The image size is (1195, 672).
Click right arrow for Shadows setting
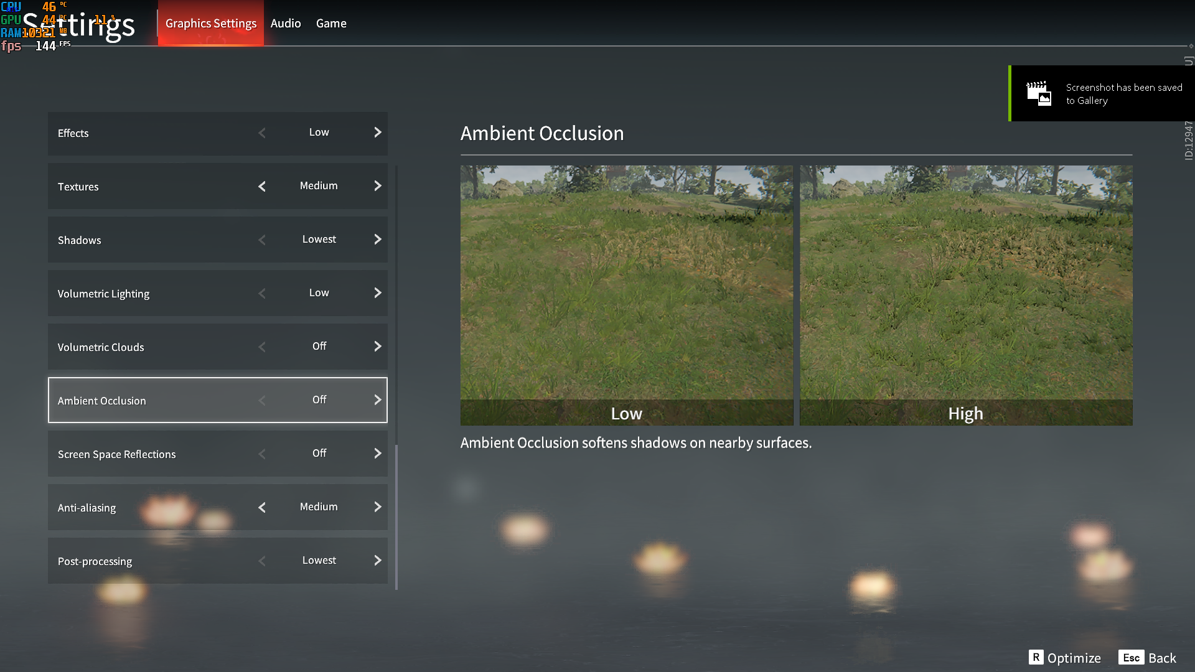click(377, 240)
